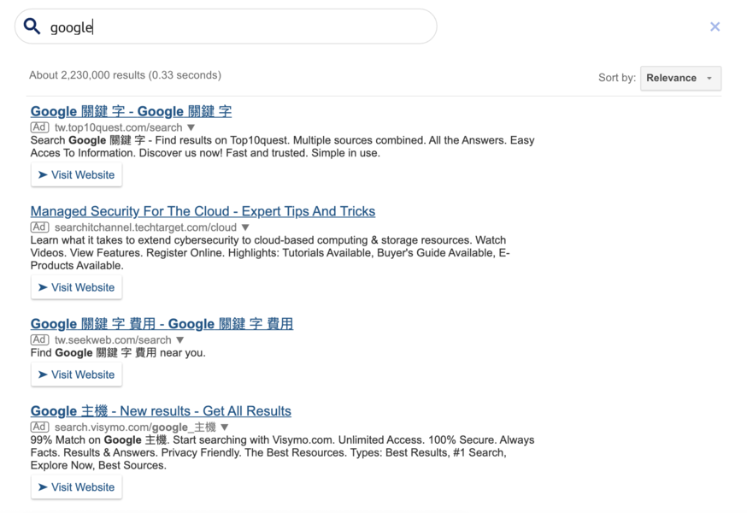This screenshot has height=513, width=747.
Task: Open Managed Security For The Cloud link
Action: pyautogui.click(x=203, y=211)
